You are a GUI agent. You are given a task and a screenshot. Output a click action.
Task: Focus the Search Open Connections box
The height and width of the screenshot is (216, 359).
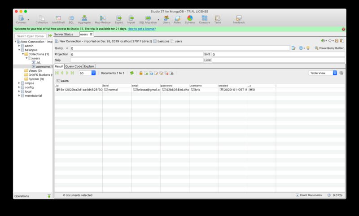(x=31, y=36)
